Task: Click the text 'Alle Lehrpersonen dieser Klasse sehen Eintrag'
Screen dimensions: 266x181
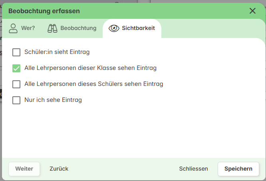Action: pos(90,68)
